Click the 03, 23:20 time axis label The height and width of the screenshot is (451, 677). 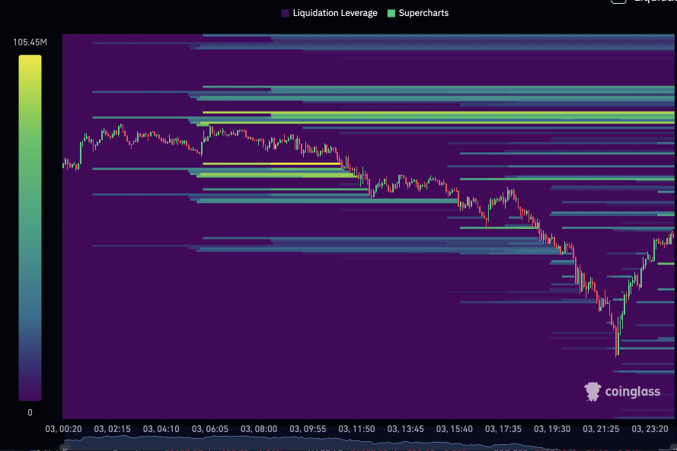[650, 429]
